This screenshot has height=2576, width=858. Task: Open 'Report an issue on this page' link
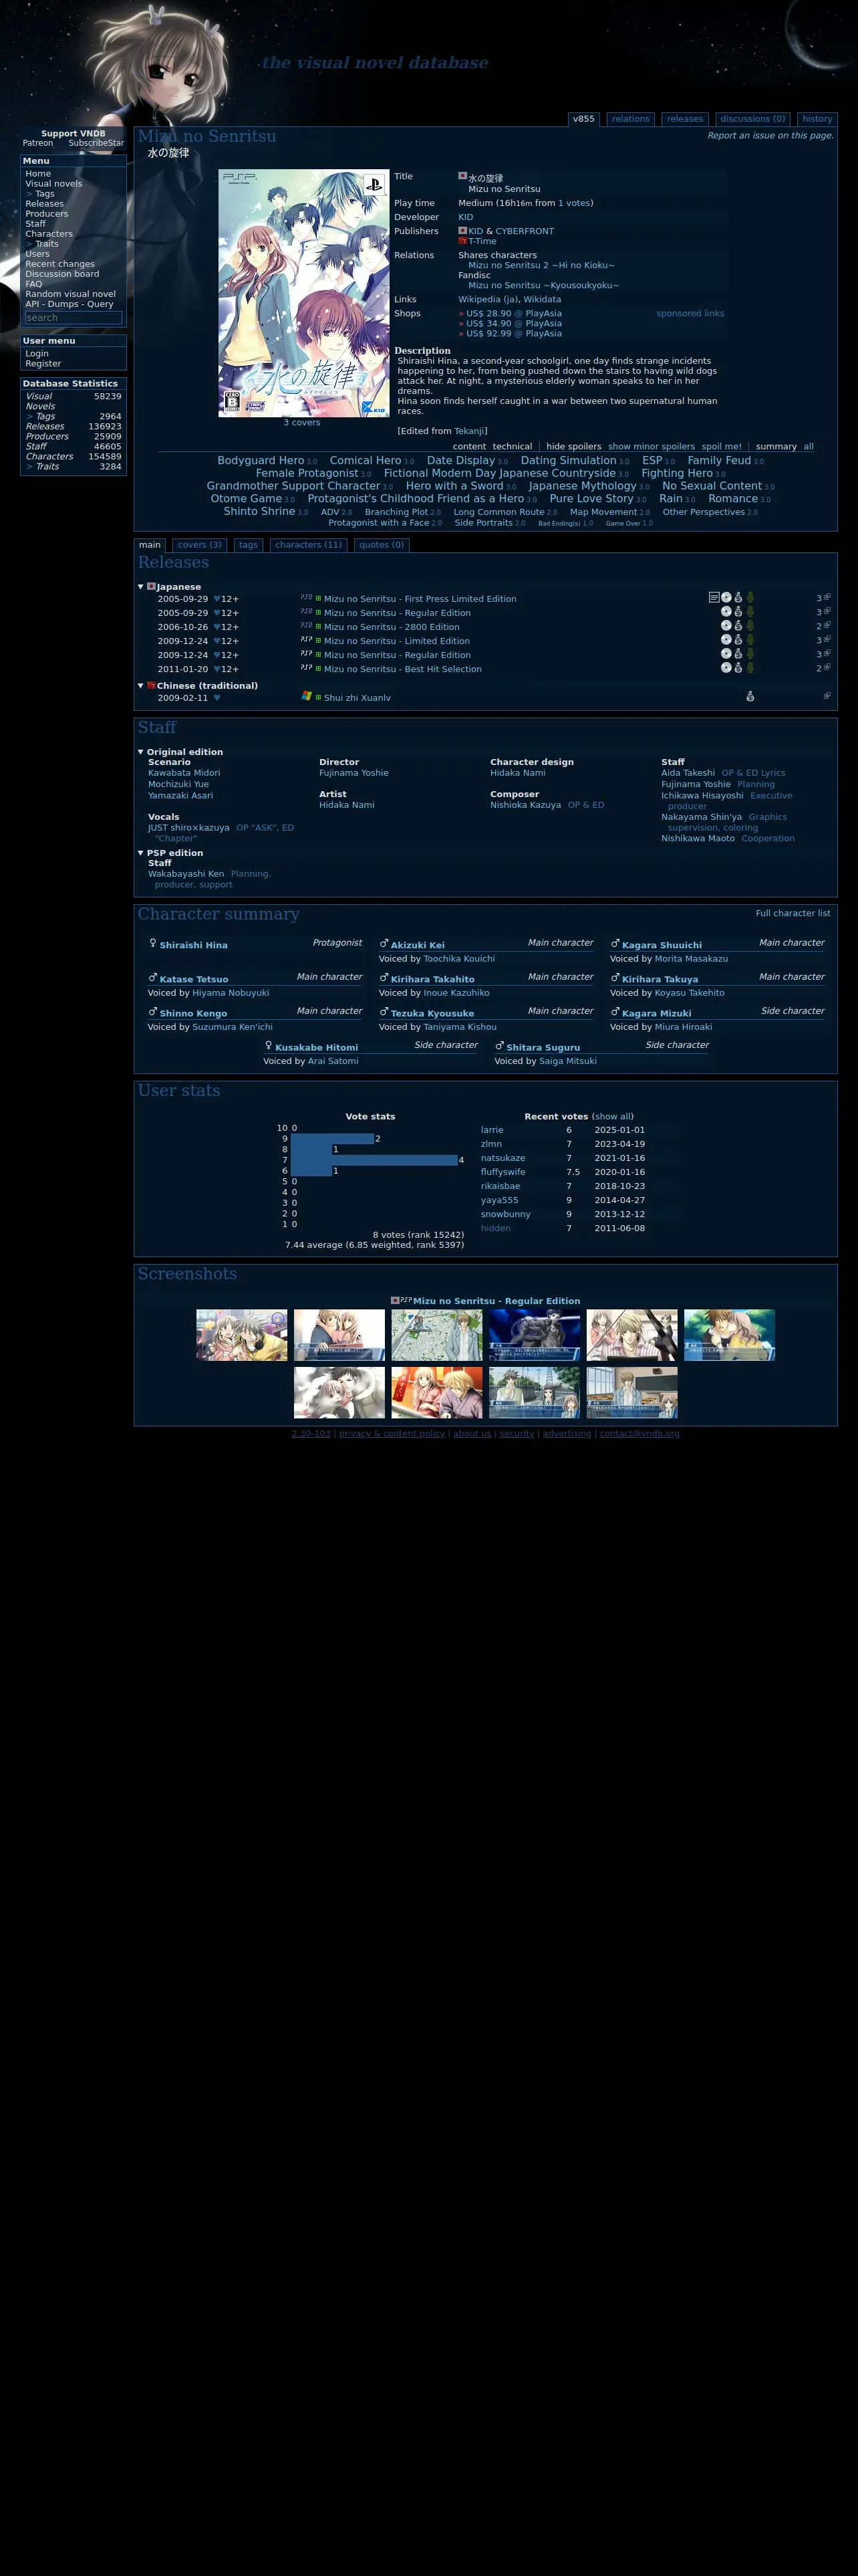tap(770, 135)
